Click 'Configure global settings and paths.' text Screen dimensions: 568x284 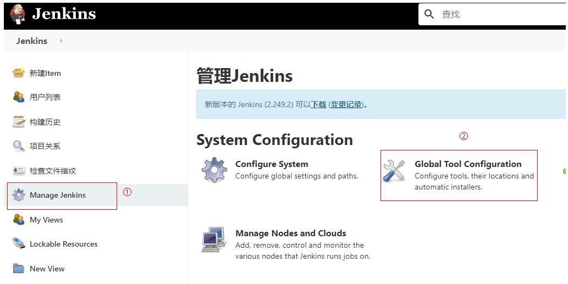tap(297, 176)
